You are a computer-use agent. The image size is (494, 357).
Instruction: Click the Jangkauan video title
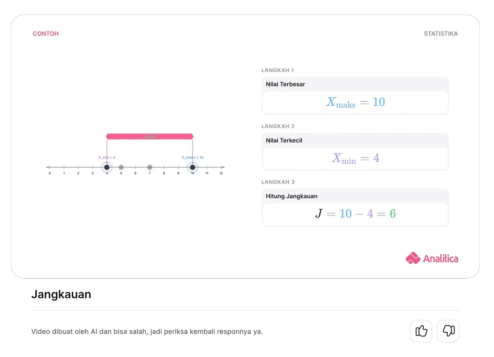pyautogui.click(x=61, y=294)
